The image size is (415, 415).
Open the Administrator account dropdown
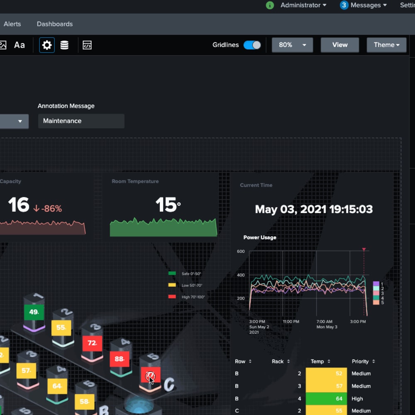pos(303,5)
